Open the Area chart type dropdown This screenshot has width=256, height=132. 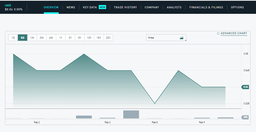pyautogui.click(x=166, y=38)
